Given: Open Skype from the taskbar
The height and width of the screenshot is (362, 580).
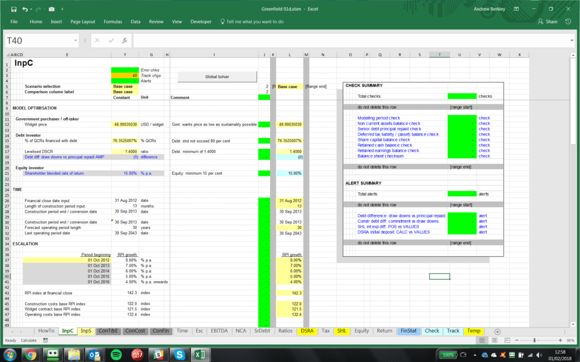Looking at the screenshot, I should [180, 355].
